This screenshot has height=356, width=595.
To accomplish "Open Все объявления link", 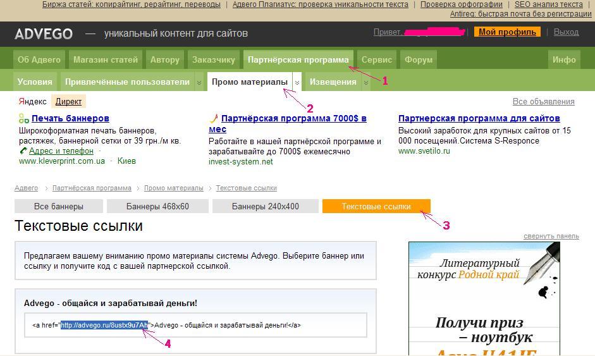I will 543,101.
